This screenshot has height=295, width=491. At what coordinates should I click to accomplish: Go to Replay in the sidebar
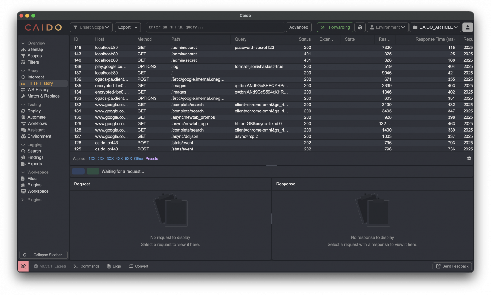tap(34, 111)
